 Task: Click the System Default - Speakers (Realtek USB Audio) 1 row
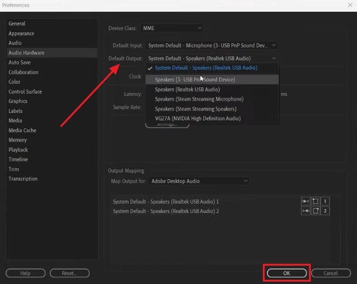166,202
